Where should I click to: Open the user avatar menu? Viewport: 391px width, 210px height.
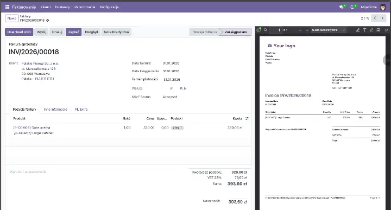[x=383, y=7]
